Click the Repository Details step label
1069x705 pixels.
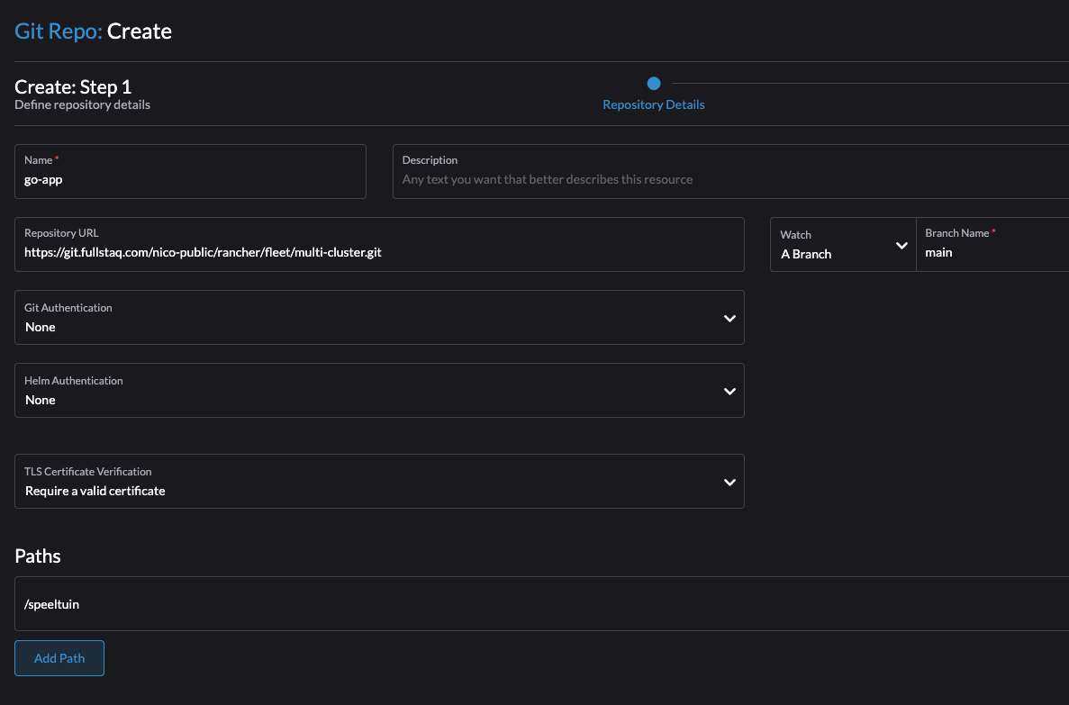point(653,104)
